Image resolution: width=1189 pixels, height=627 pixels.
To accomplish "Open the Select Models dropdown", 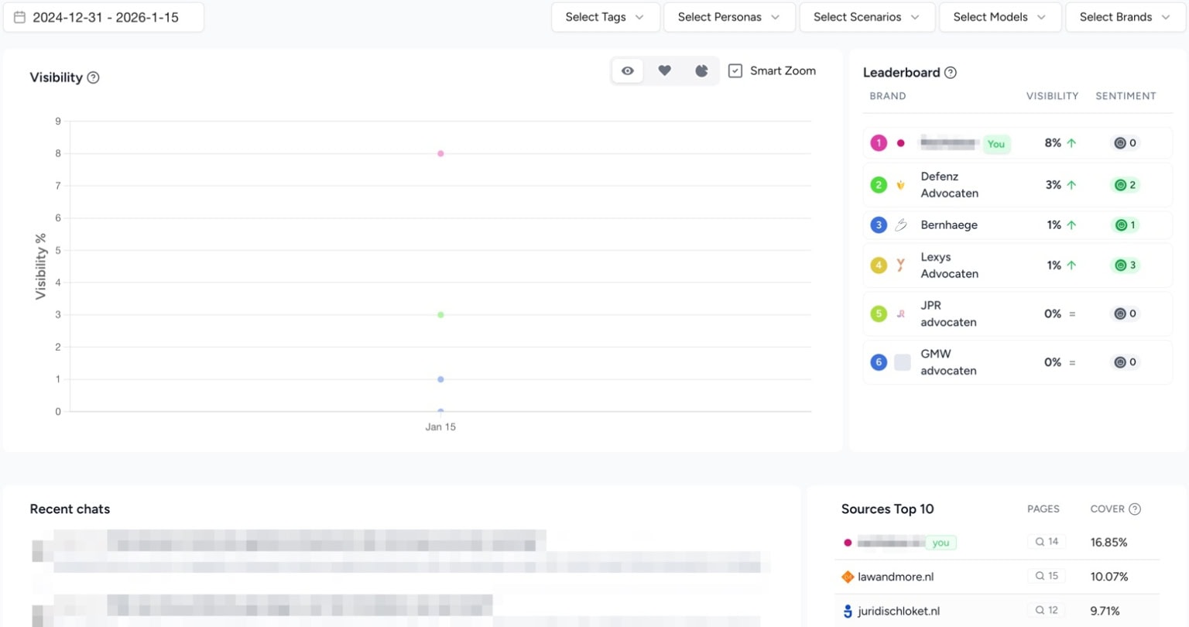I will click(999, 17).
